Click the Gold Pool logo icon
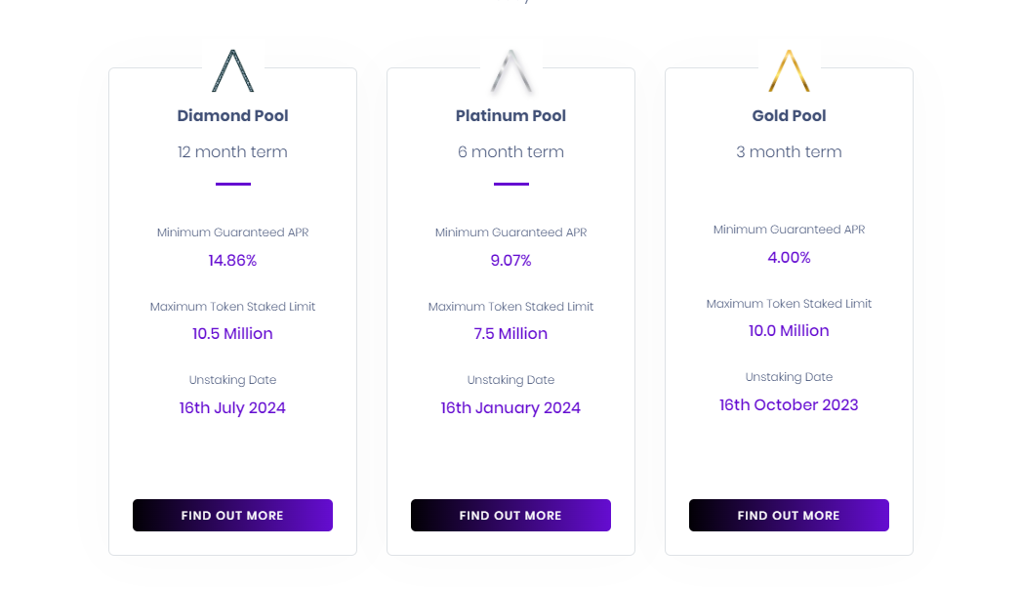Image resolution: width=1020 pixels, height=590 pixels. pos(789,70)
